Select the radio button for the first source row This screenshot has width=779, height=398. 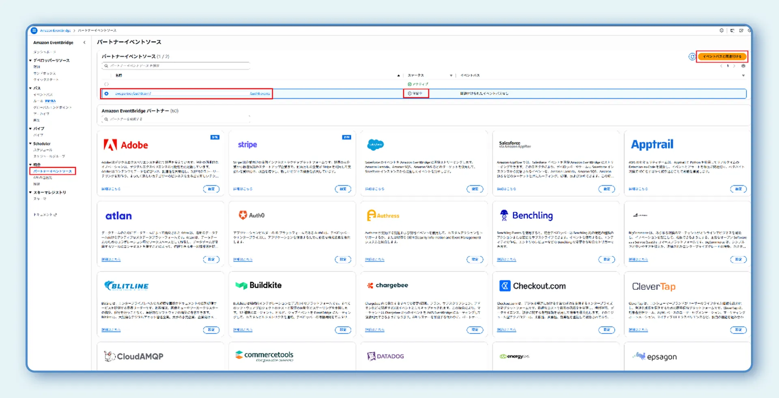pyautogui.click(x=107, y=84)
